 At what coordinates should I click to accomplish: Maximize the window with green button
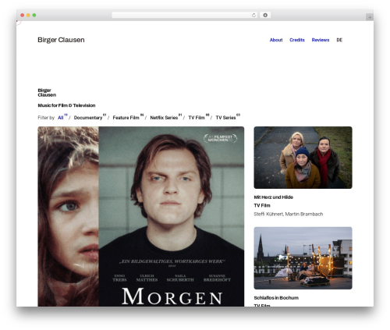(x=34, y=16)
